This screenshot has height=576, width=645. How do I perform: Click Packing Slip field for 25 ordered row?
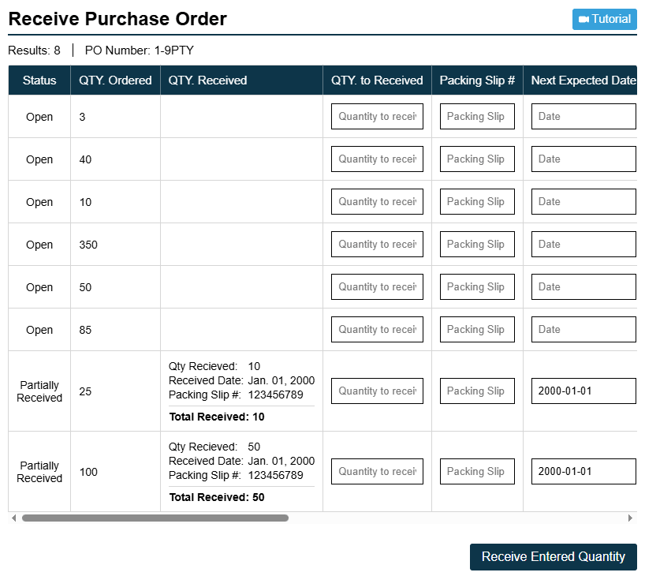[477, 391]
